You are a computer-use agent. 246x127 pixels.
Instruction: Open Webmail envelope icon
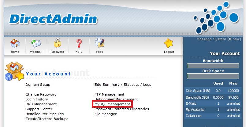click(36, 43)
